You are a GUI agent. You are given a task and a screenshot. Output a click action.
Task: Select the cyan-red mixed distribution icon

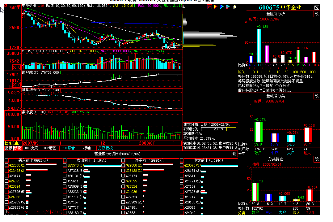(x=228, y=7)
